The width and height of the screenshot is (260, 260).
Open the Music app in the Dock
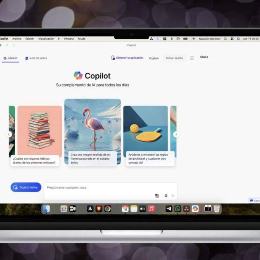pos(151,209)
